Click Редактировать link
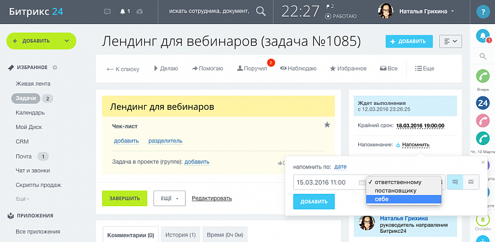This screenshot has width=495, height=242. point(212,198)
